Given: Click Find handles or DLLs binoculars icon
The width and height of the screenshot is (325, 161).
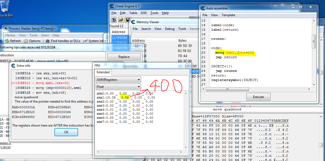Looking at the screenshot, I should 48,41.
